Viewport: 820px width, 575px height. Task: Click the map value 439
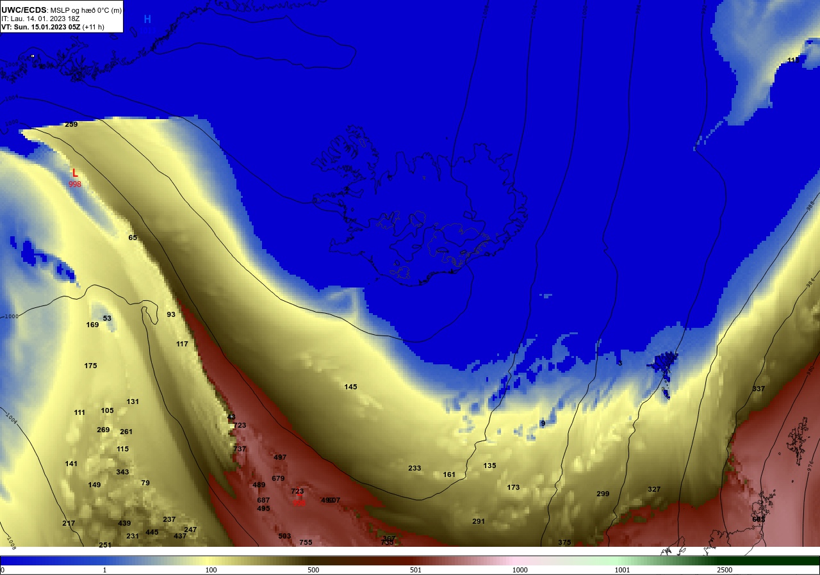[x=124, y=523]
